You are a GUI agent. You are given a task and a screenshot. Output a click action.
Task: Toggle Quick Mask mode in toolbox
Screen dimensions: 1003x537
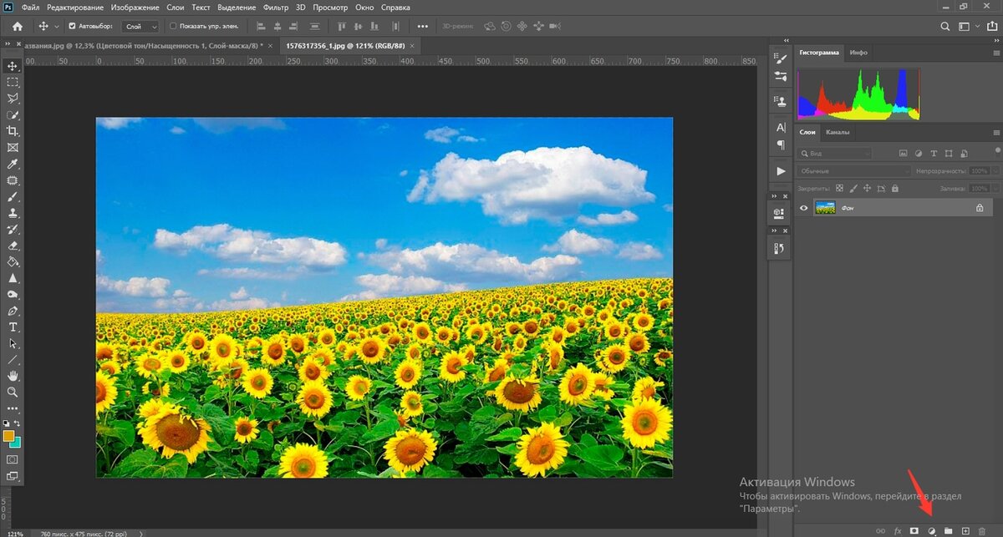point(13,459)
